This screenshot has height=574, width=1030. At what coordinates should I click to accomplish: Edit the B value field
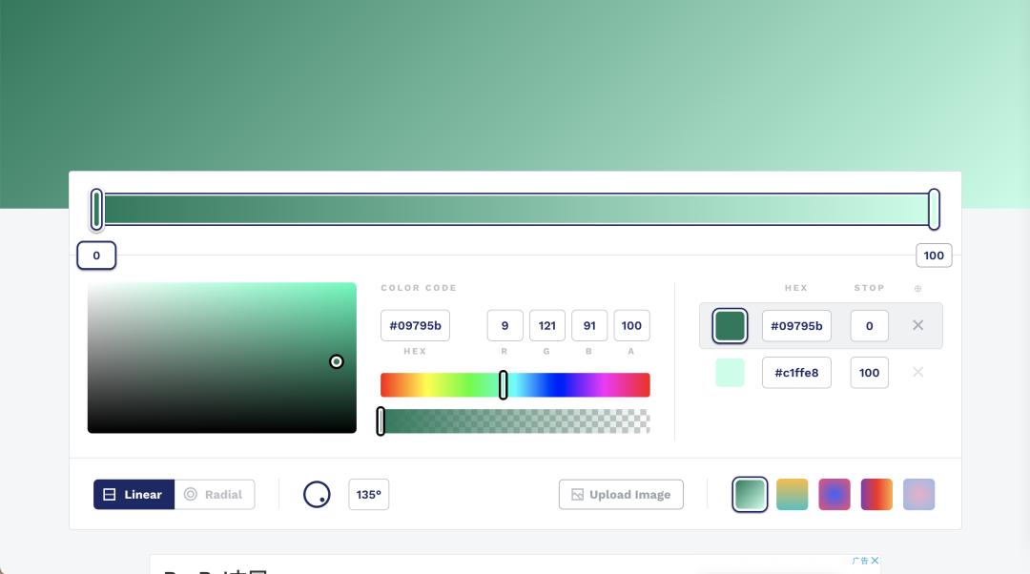pyautogui.click(x=589, y=326)
